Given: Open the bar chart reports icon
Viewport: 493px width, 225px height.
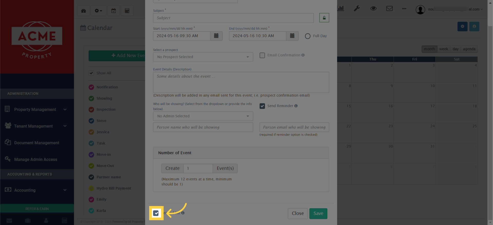Looking at the screenshot, I should click(x=341, y=8).
